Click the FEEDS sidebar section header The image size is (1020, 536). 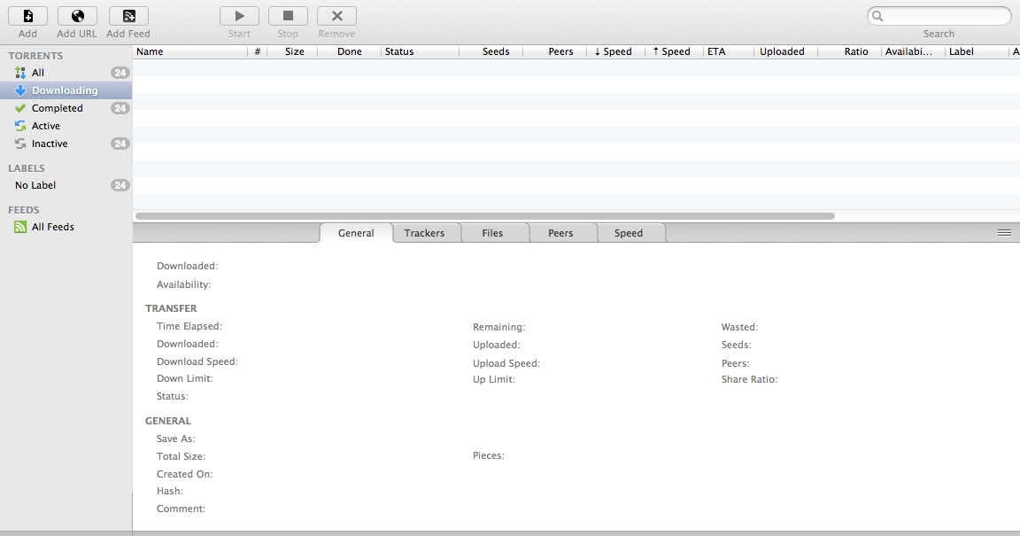[x=24, y=210]
